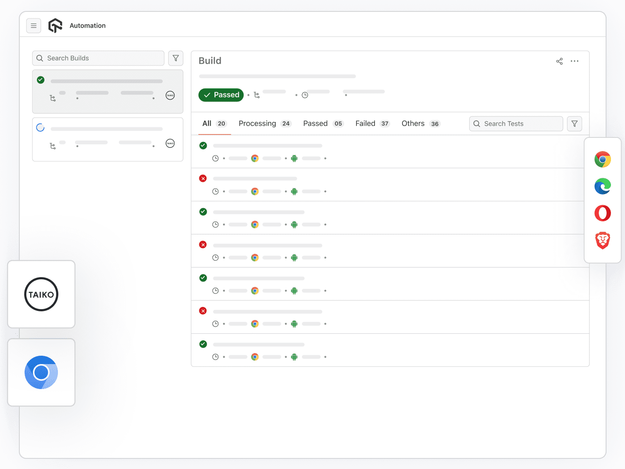The height and width of the screenshot is (469, 625).
Task: Select the Chrome browser icon in the panel
Action: [602, 159]
